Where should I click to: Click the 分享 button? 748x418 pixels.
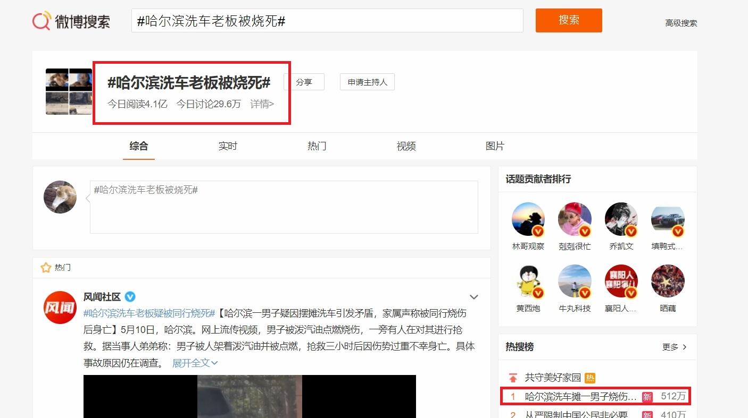(x=304, y=82)
